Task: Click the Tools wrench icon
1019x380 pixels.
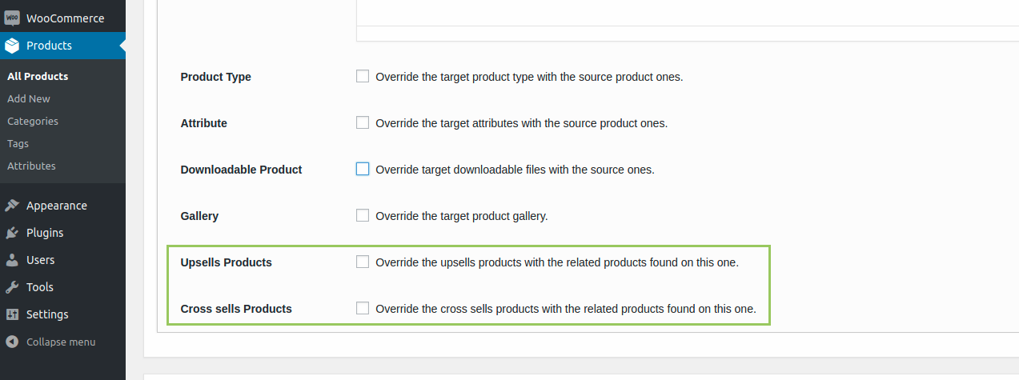Action: (12, 287)
